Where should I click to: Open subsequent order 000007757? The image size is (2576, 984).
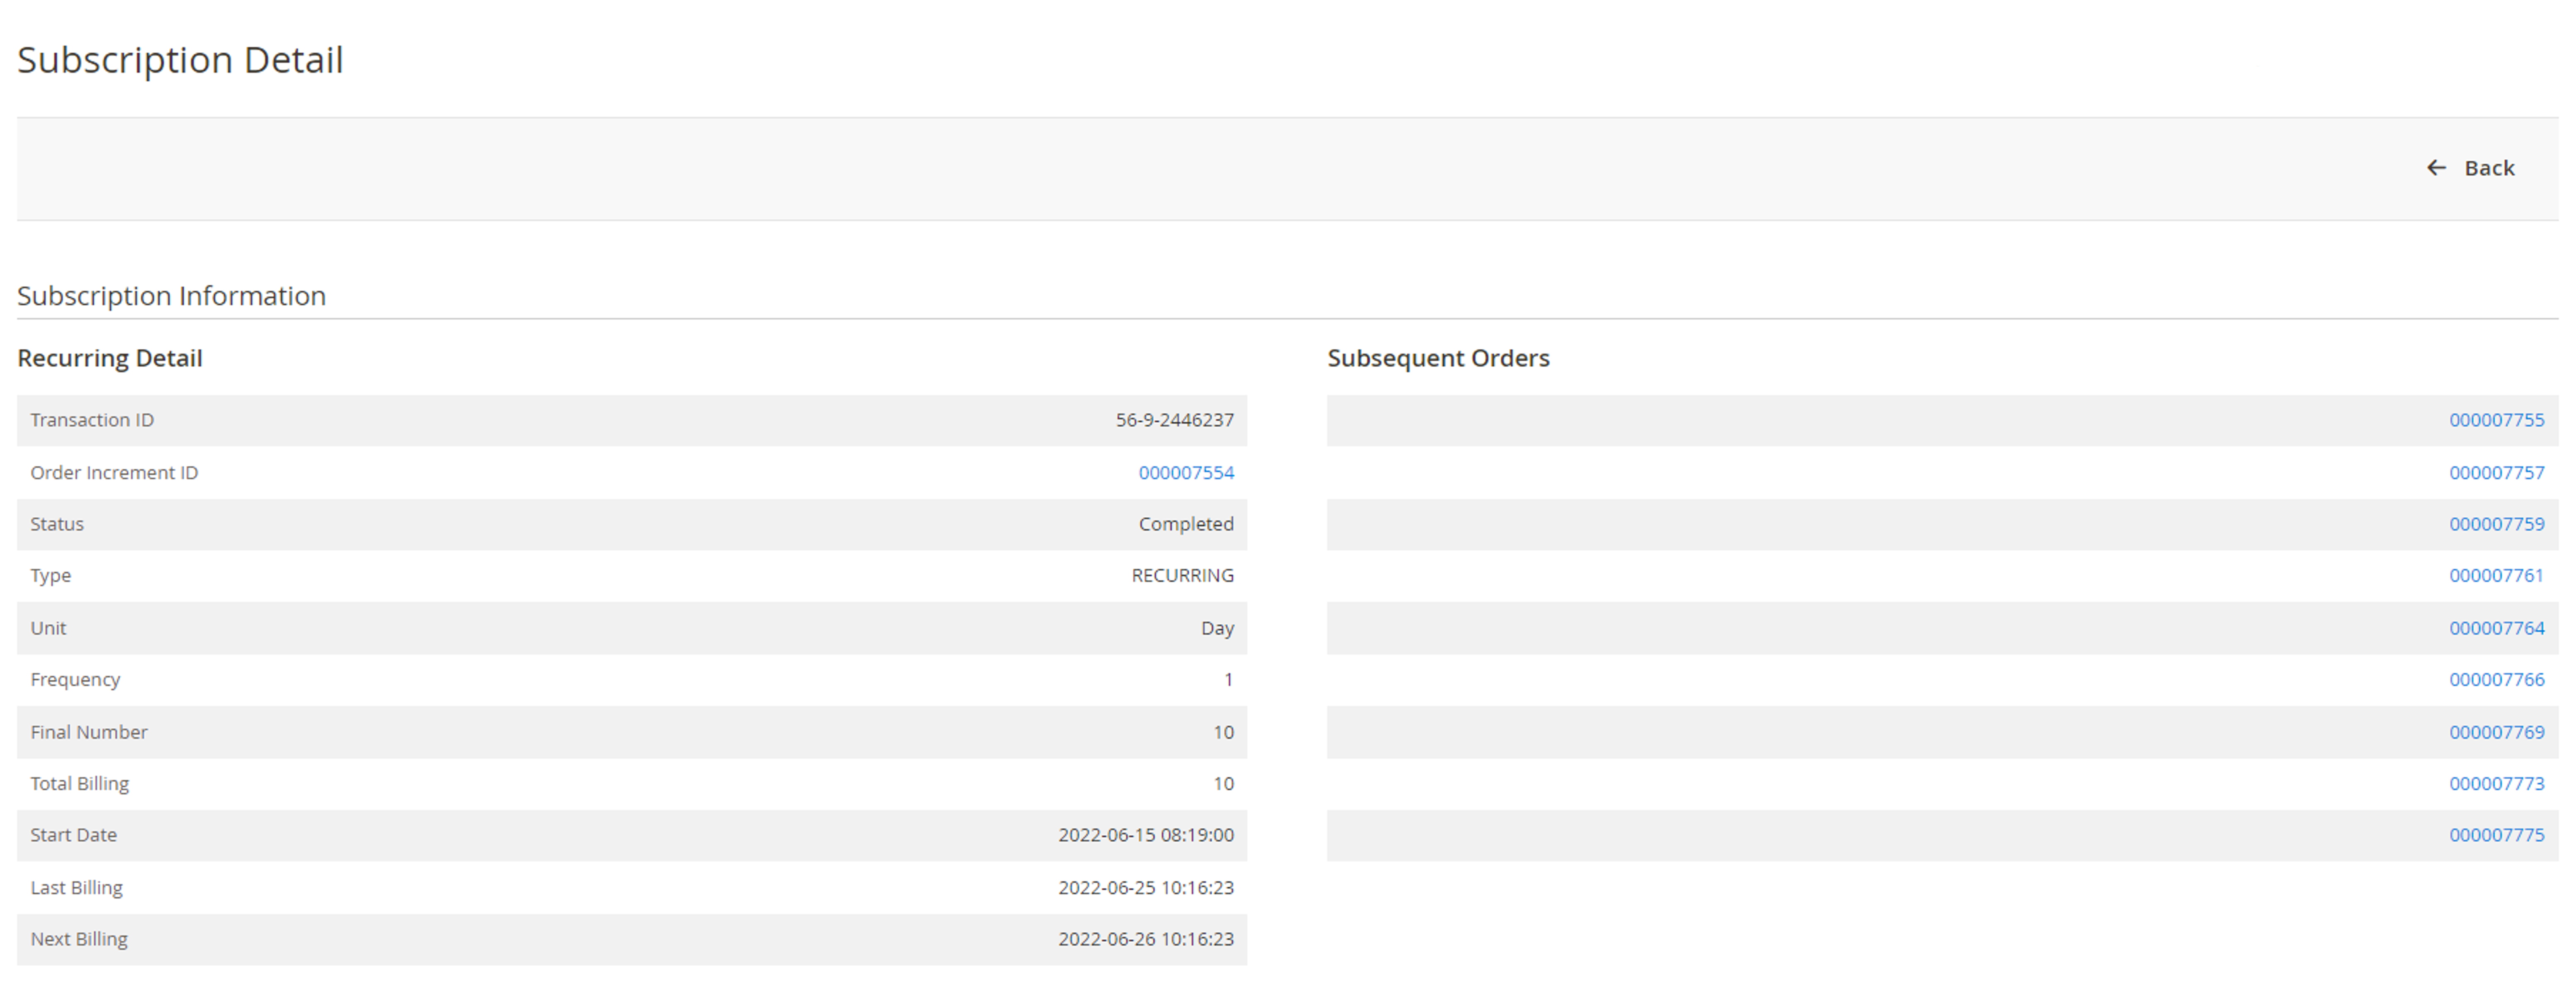[x=2496, y=472]
